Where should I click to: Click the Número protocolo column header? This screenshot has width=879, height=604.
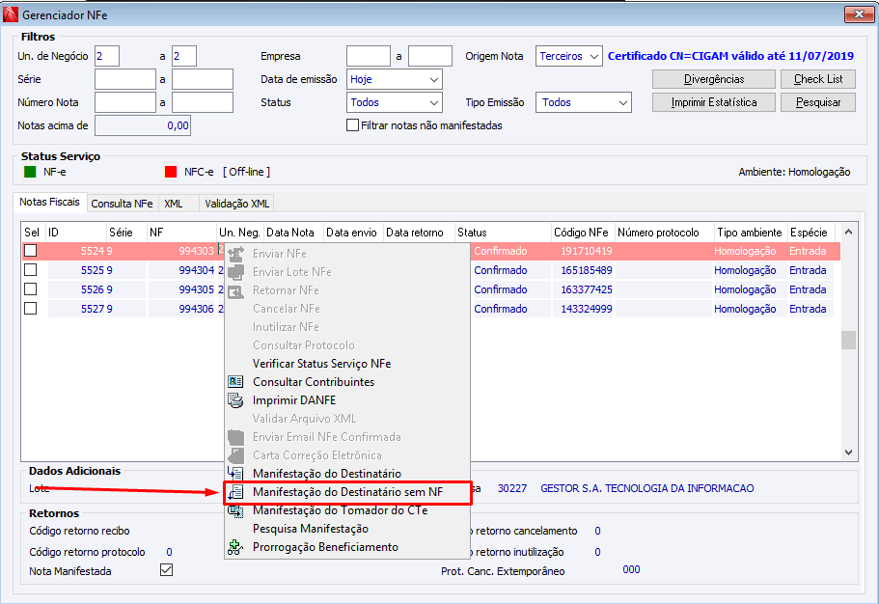(x=664, y=233)
